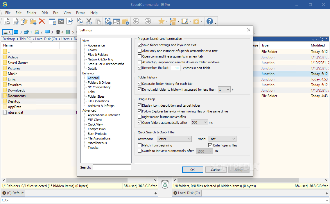Expand the command line dropdown at bottom
Screen dimensions: 330x204
click(x=327, y=200)
